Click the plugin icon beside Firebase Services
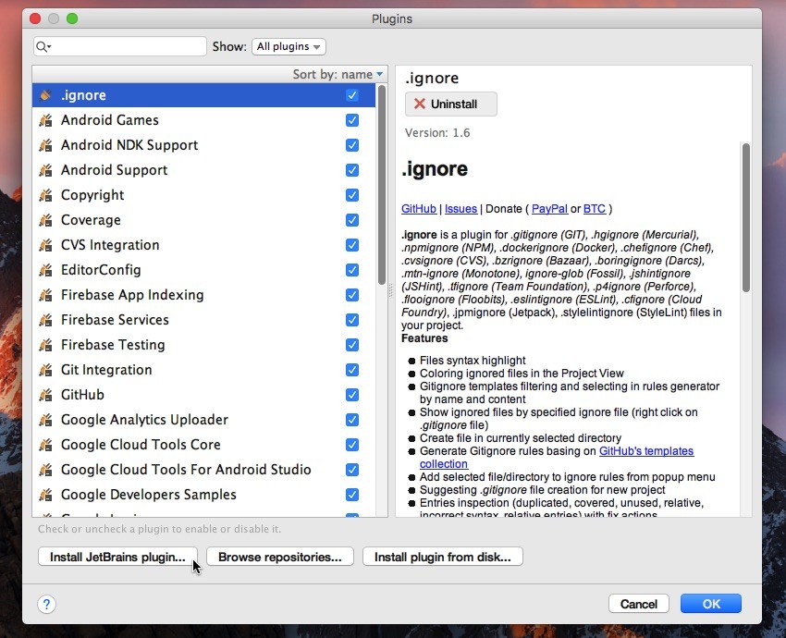This screenshot has width=786, height=638. (45, 320)
